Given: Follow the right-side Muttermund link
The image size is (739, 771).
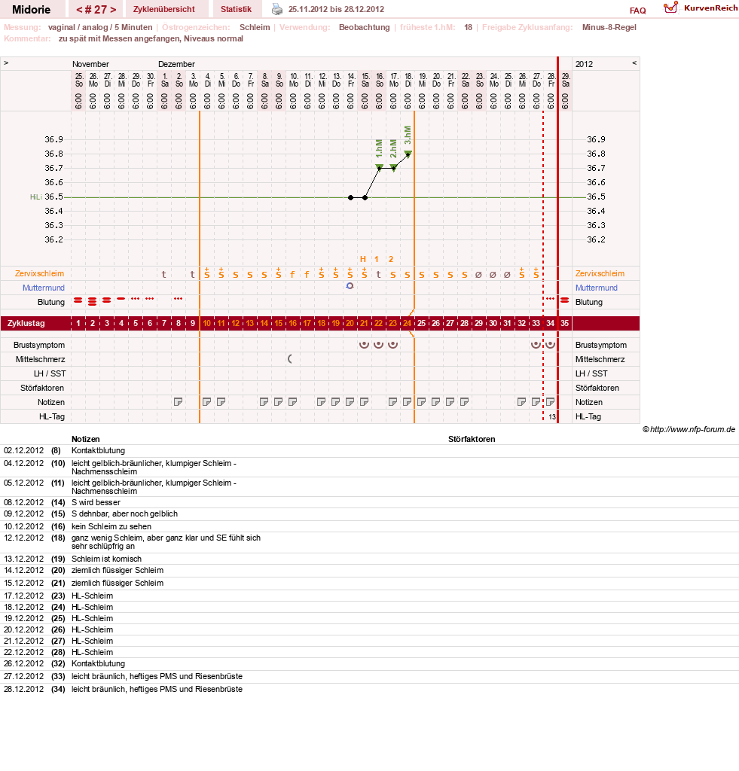Looking at the screenshot, I should [597, 288].
